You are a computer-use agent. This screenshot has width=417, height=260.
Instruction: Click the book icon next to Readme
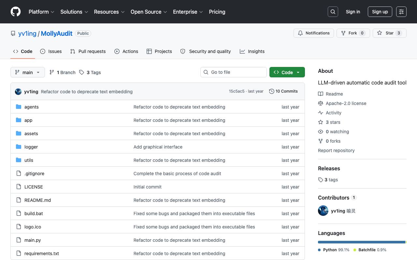coord(321,94)
